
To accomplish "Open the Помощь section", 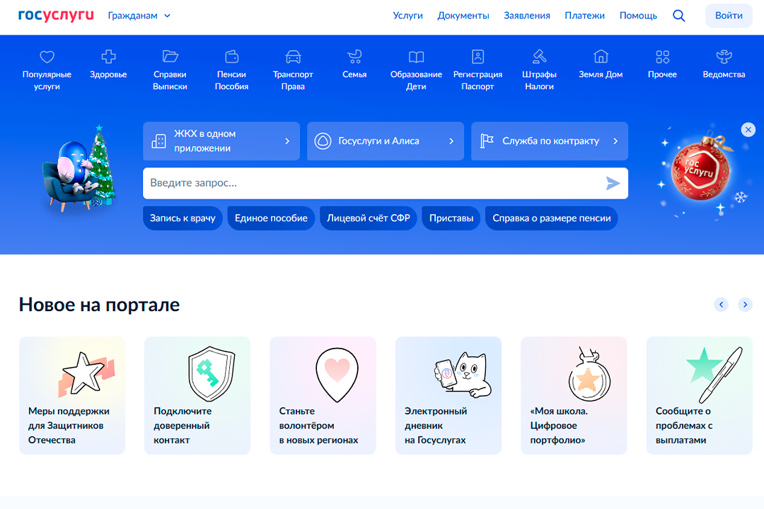I will point(638,16).
